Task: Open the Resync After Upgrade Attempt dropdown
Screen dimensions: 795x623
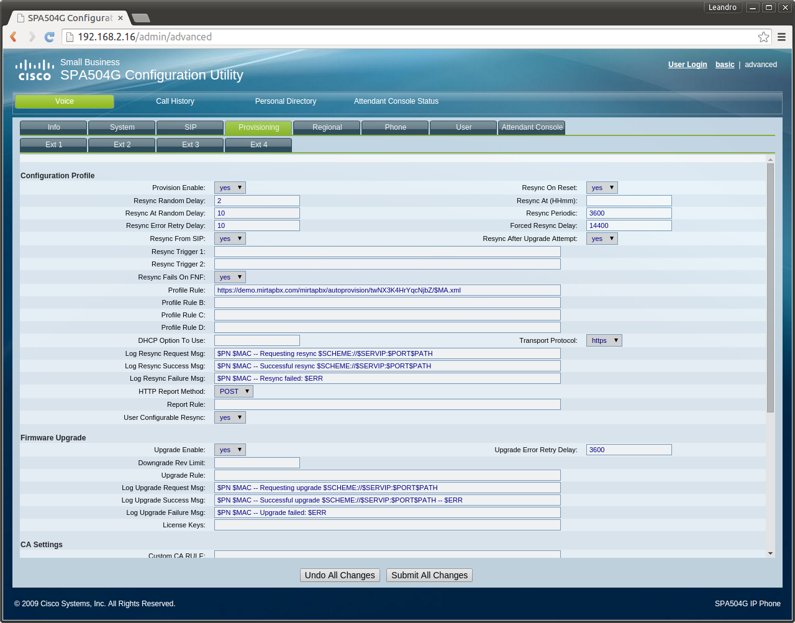Action: pos(602,239)
